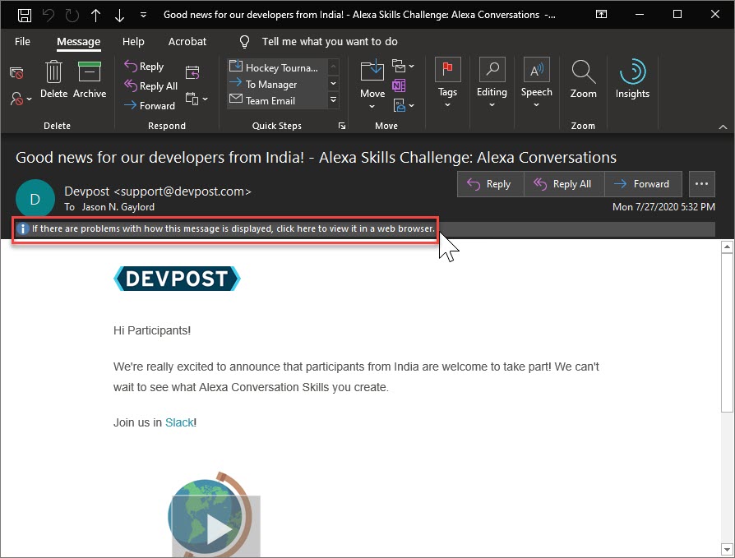Collapse the ribbon
The image size is (735, 558).
(723, 127)
